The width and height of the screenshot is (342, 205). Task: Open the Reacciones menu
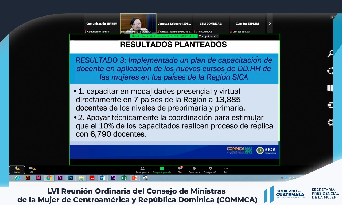[x=194, y=169]
